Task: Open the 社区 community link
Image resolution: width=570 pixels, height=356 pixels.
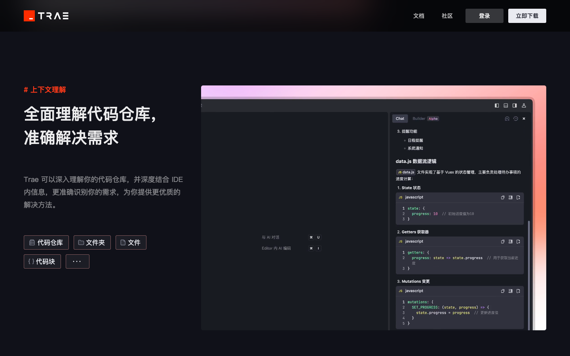Action: pos(447,16)
